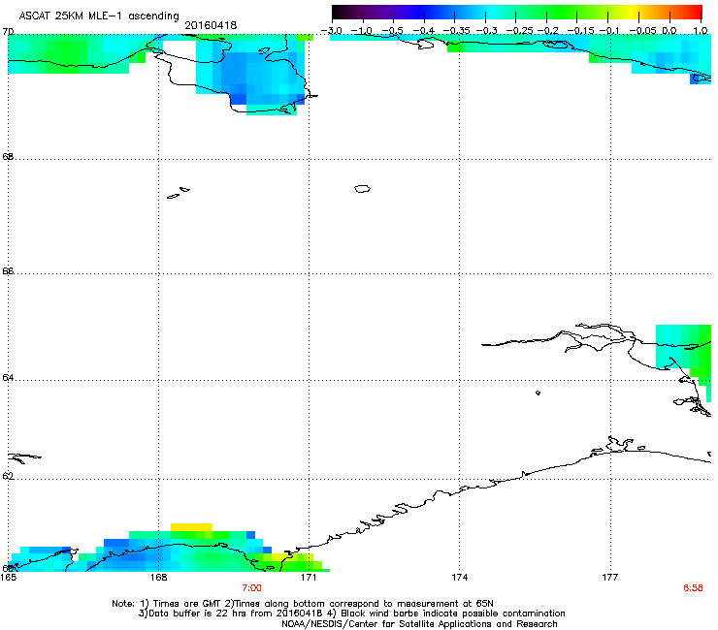The height and width of the screenshot is (630, 718).
Task: Click the longitude 171 axis label
Action: [309, 578]
